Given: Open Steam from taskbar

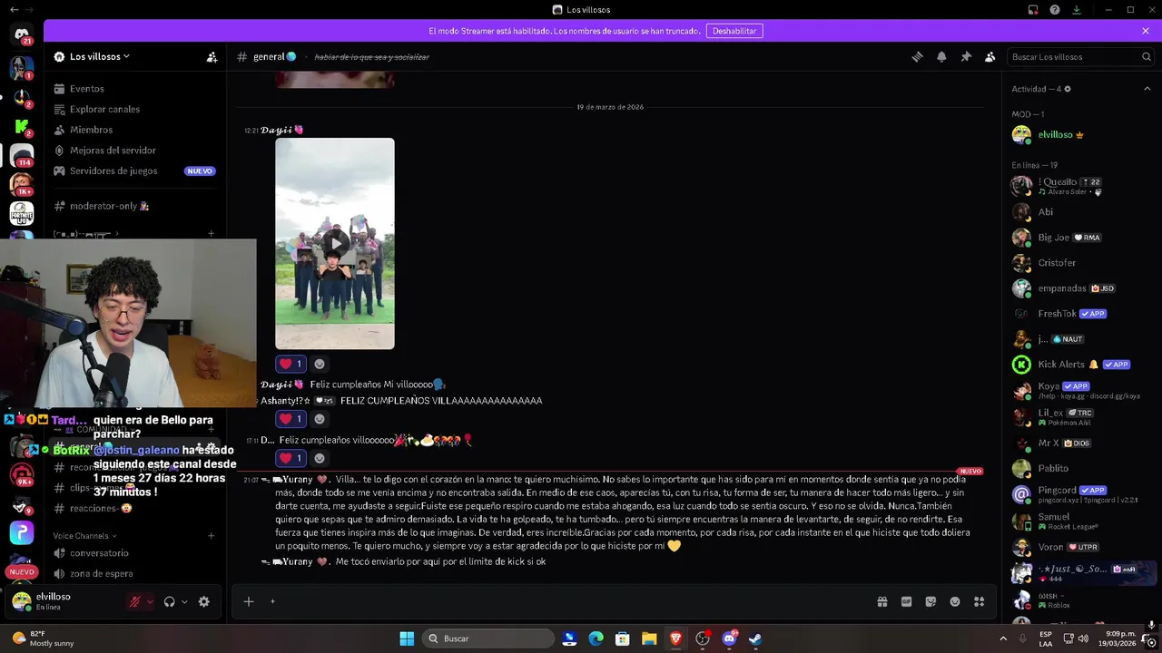Looking at the screenshot, I should tap(754, 638).
